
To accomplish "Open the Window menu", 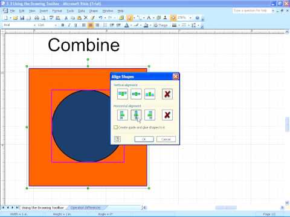I will pos(108,11).
